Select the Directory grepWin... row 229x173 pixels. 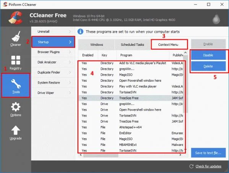click(131, 69)
